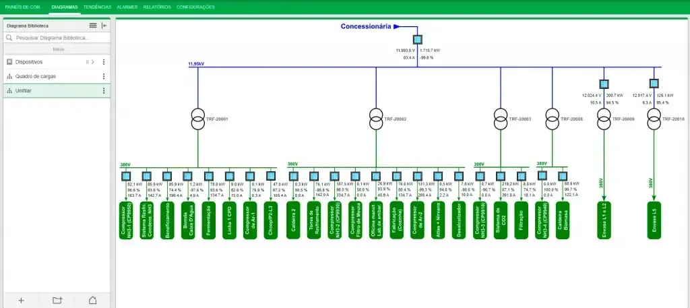Viewport: 690px width, 308px height.
Task: Click the Concessionária main meter icon
Action: coord(418,40)
